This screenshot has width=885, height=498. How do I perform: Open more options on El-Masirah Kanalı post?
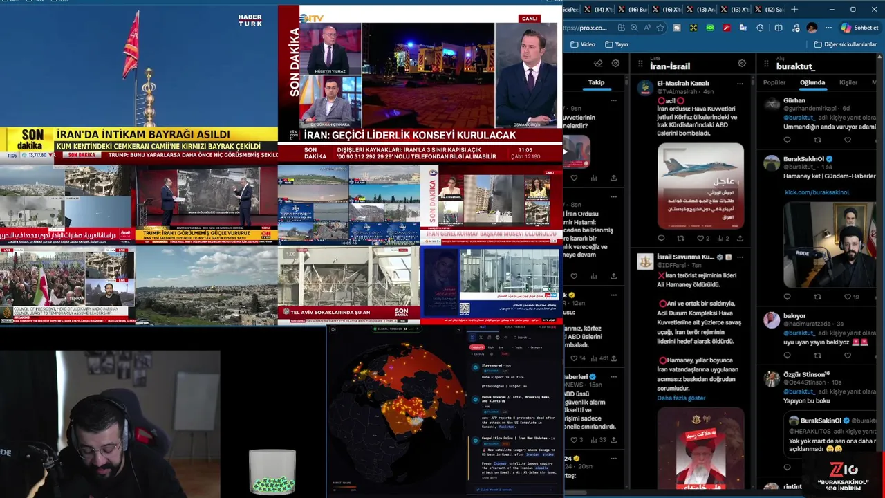[740, 84]
